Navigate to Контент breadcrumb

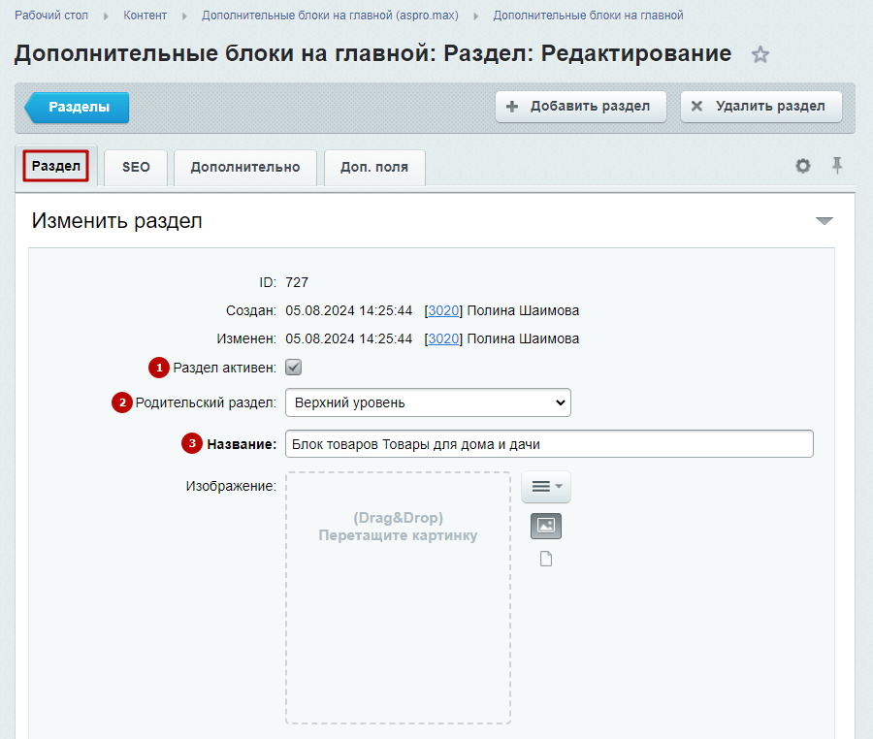point(145,16)
